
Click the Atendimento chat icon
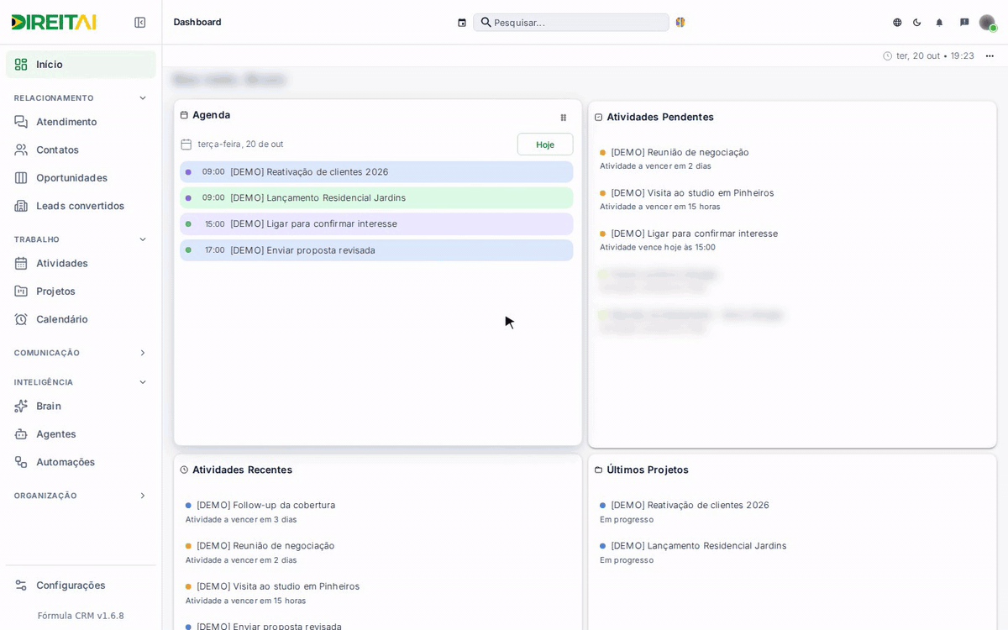click(x=21, y=122)
